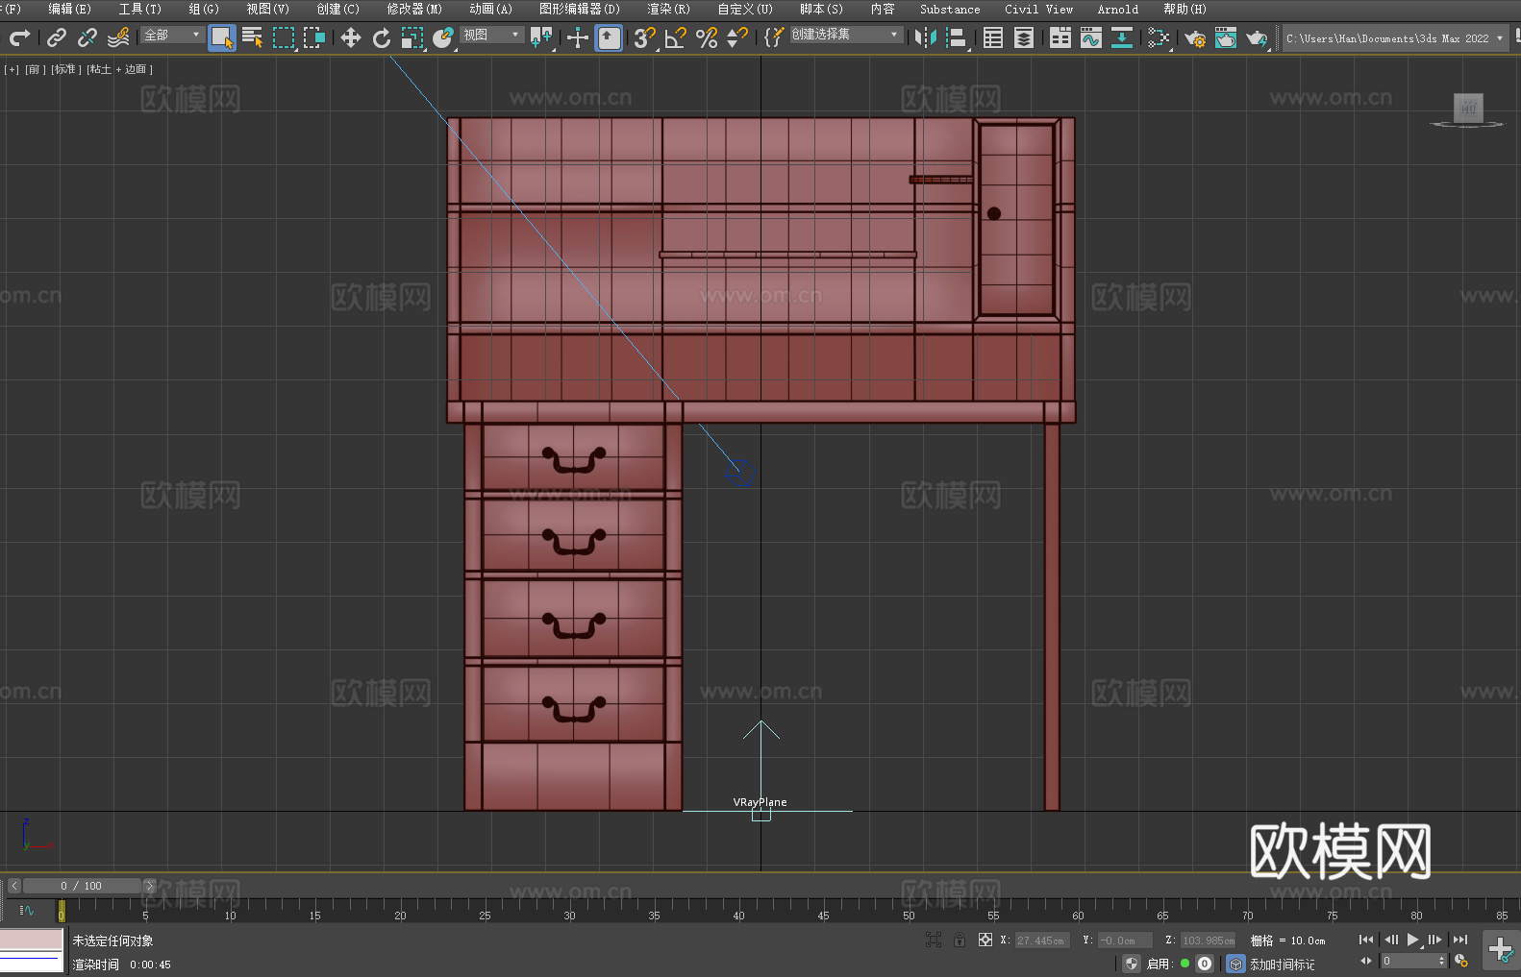Click the Use Pivot Point Center icon
Viewport: 1521px width, 977px height.
pyautogui.click(x=541, y=37)
